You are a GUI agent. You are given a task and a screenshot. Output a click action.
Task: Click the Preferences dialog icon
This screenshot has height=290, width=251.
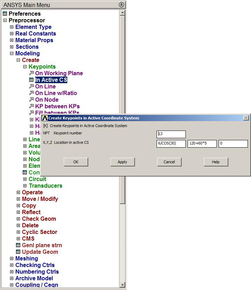5,14
